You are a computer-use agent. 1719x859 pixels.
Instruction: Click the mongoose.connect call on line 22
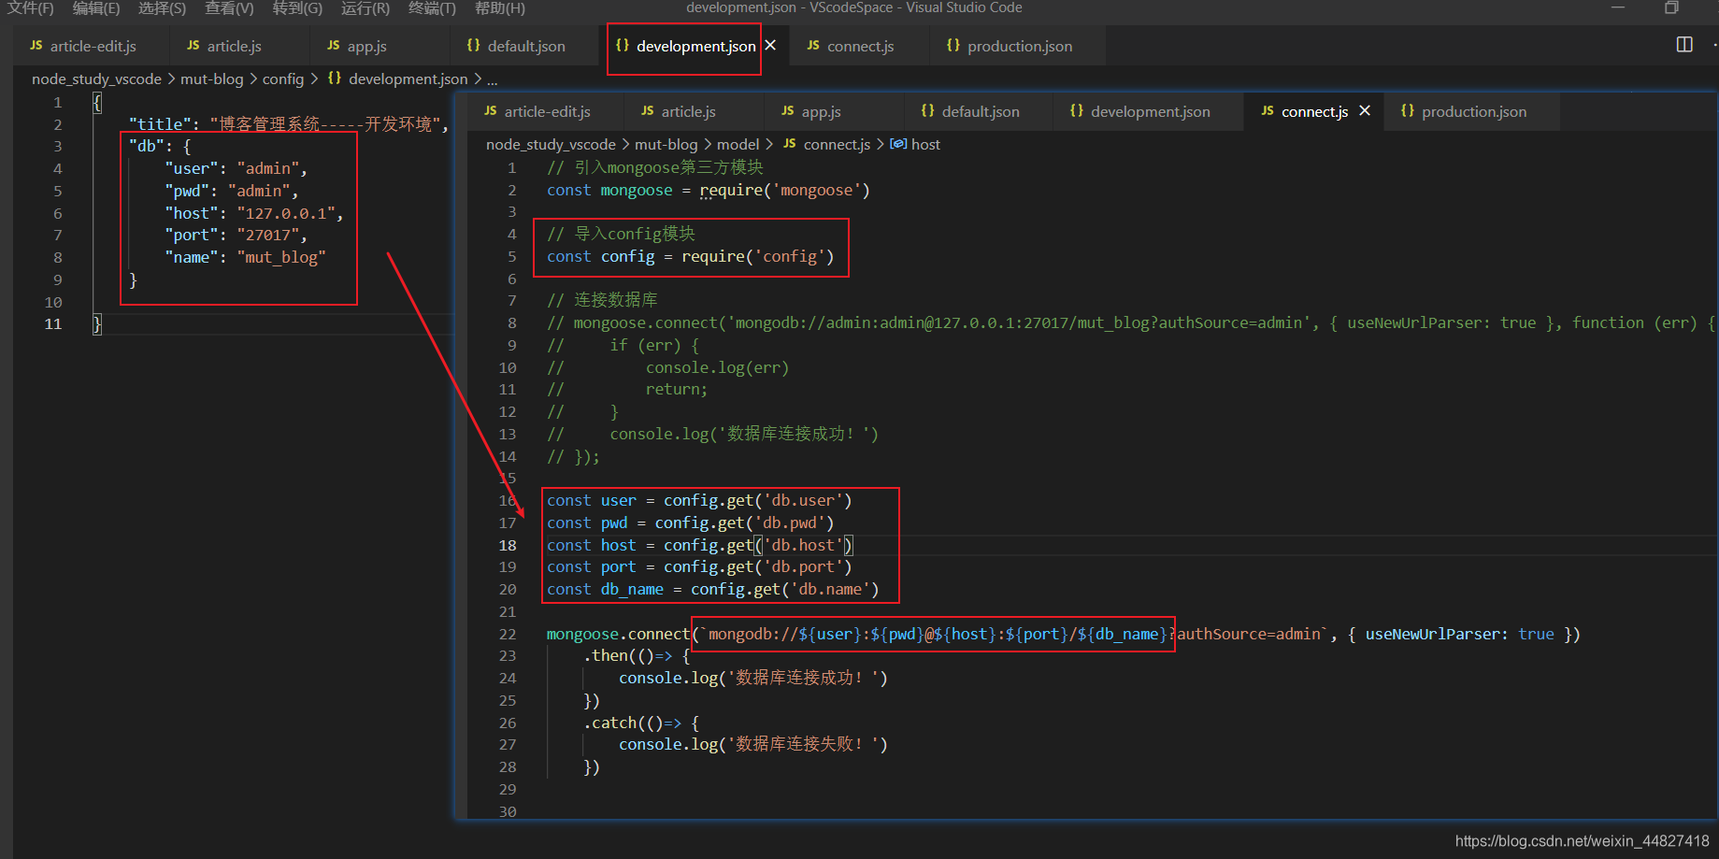click(618, 634)
